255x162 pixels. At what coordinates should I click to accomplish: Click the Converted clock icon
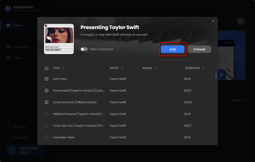[9, 47]
